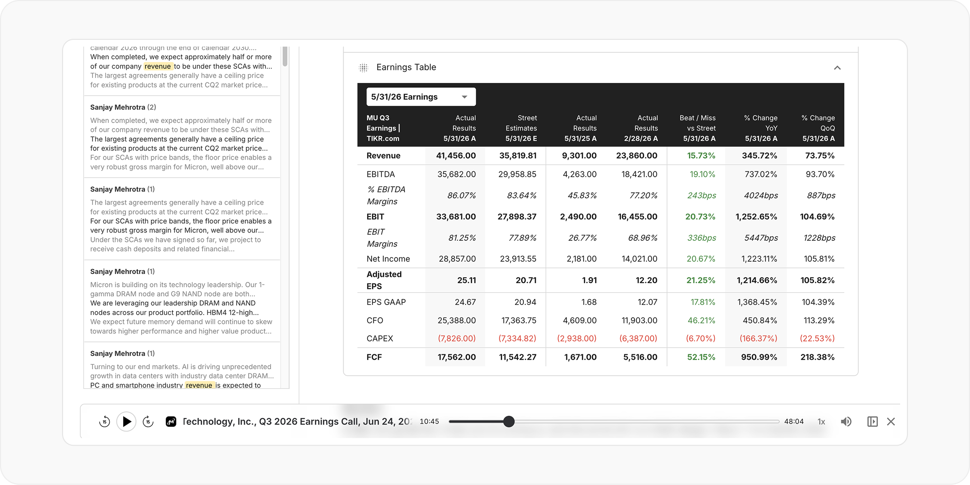This screenshot has height=485, width=970.
Task: Click the current time 10:45 label
Action: pos(429,421)
